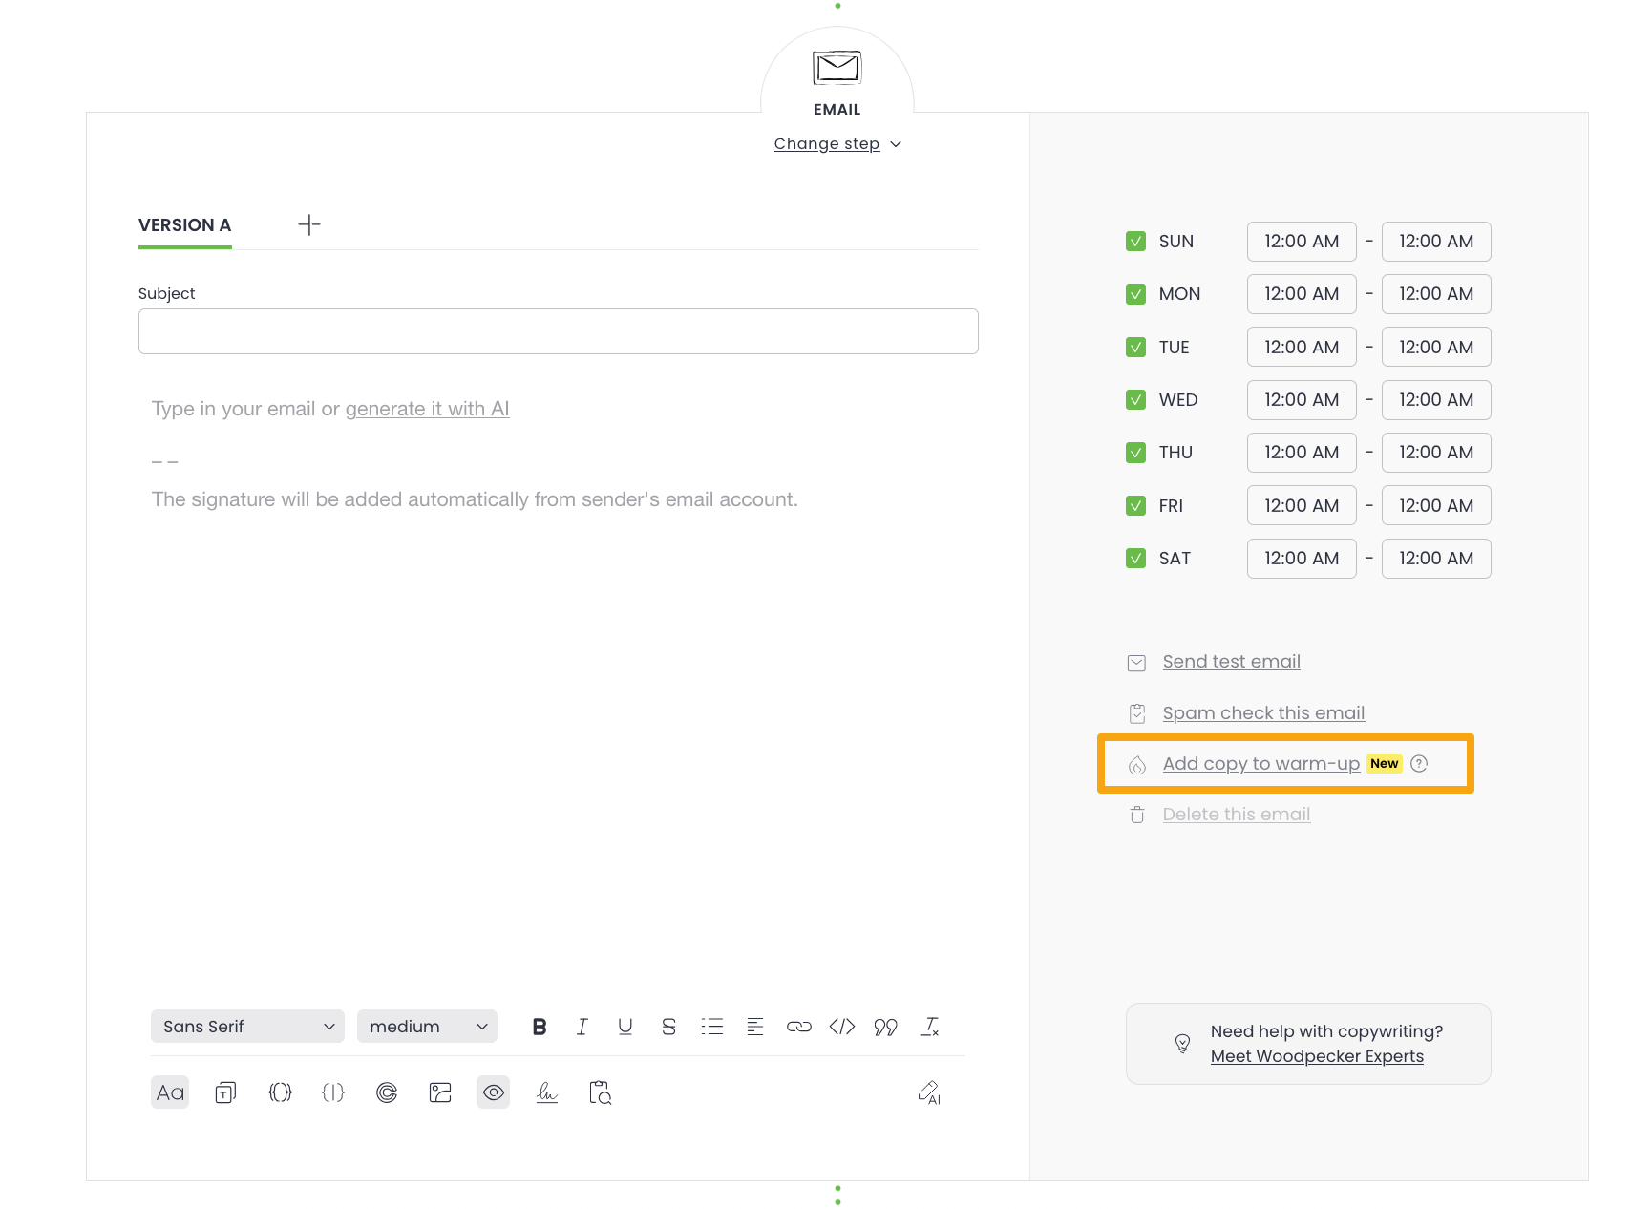
Task: Open Spam check this email
Action: 1262,713
